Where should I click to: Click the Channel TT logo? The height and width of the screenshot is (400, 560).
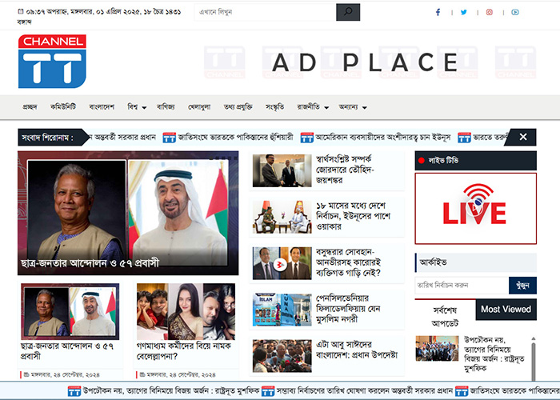tap(53, 62)
